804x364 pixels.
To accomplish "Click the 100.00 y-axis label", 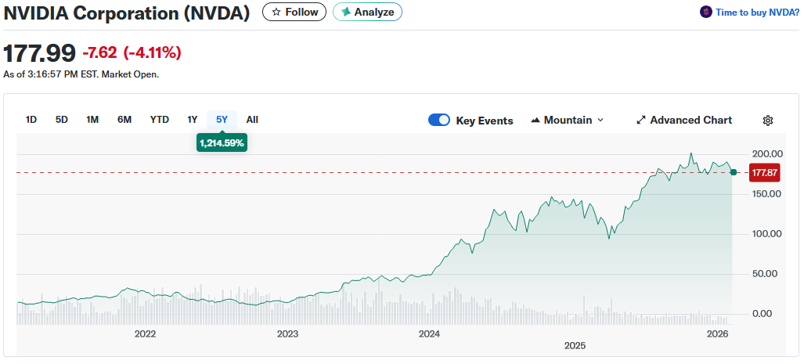I will [x=766, y=234].
